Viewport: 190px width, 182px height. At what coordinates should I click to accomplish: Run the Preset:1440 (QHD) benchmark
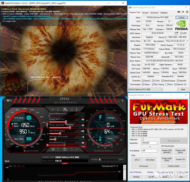(x=180, y=151)
